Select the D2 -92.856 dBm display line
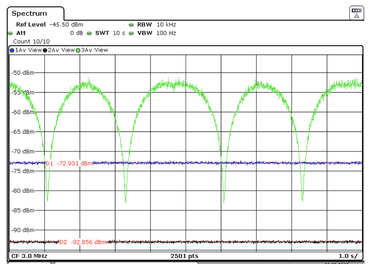 83,242
